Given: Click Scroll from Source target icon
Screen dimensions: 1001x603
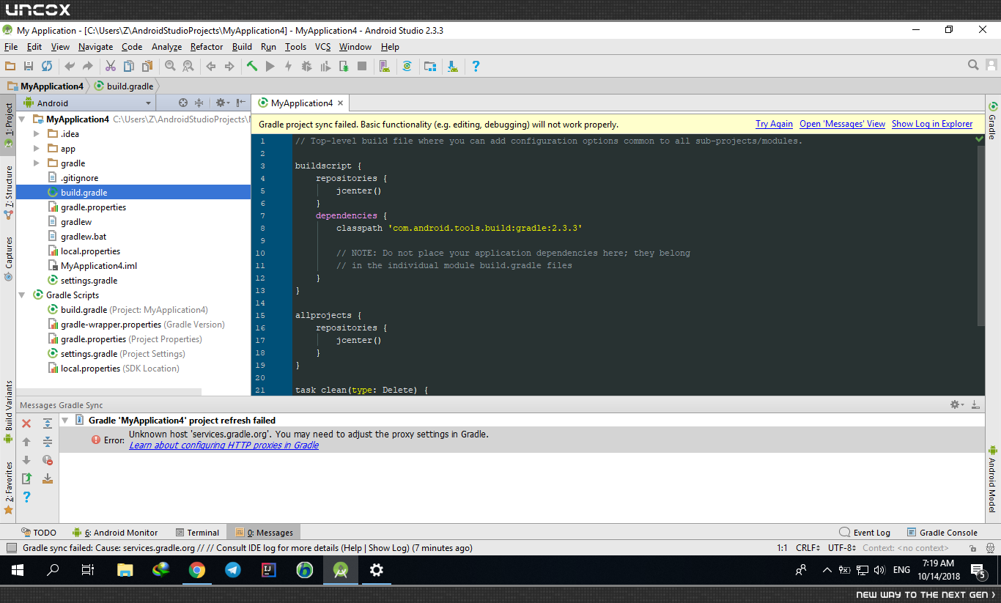Looking at the screenshot, I should (183, 103).
